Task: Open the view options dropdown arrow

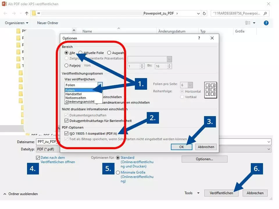Action: coord(254,23)
